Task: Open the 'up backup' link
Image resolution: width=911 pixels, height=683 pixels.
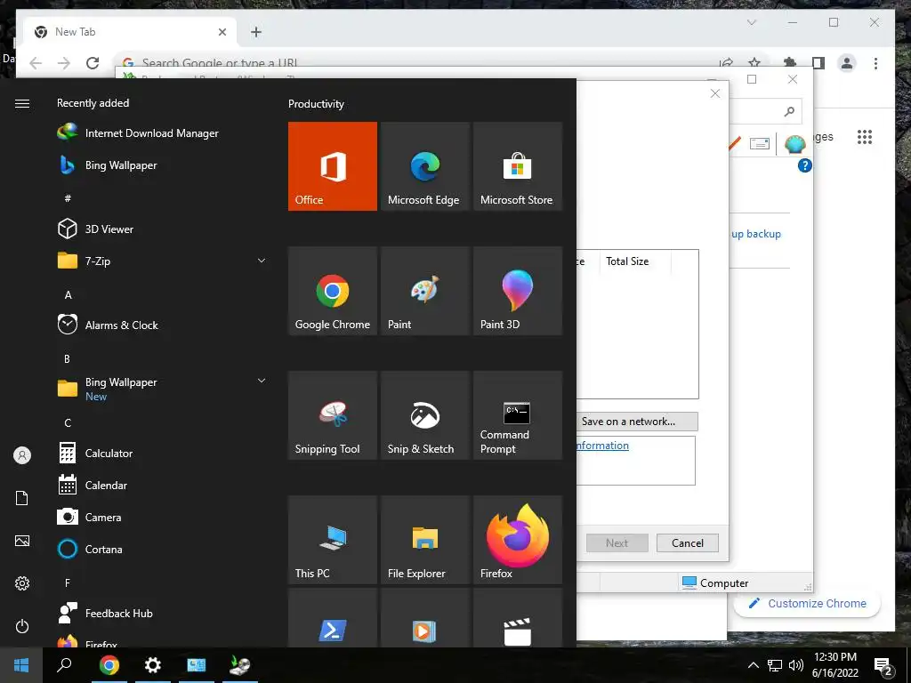Action: click(x=756, y=234)
